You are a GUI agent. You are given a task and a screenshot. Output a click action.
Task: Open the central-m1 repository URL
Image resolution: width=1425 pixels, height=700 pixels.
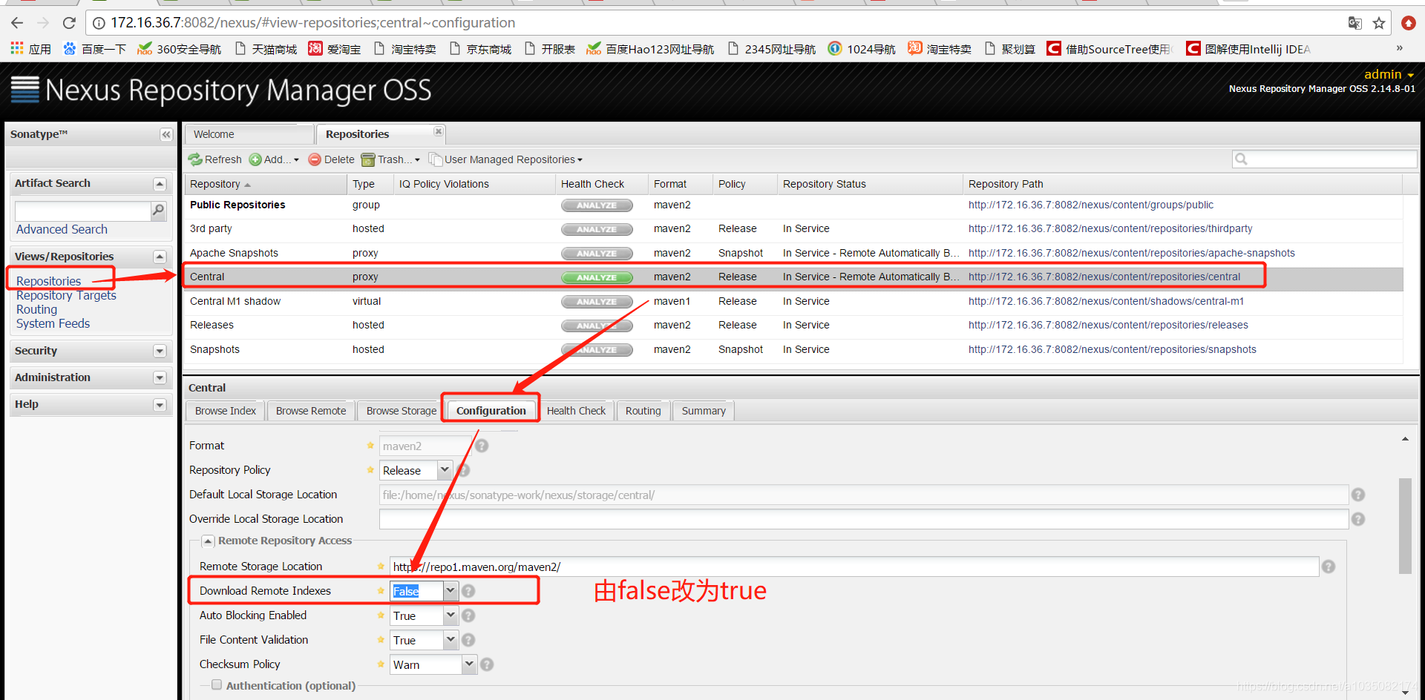[1106, 301]
